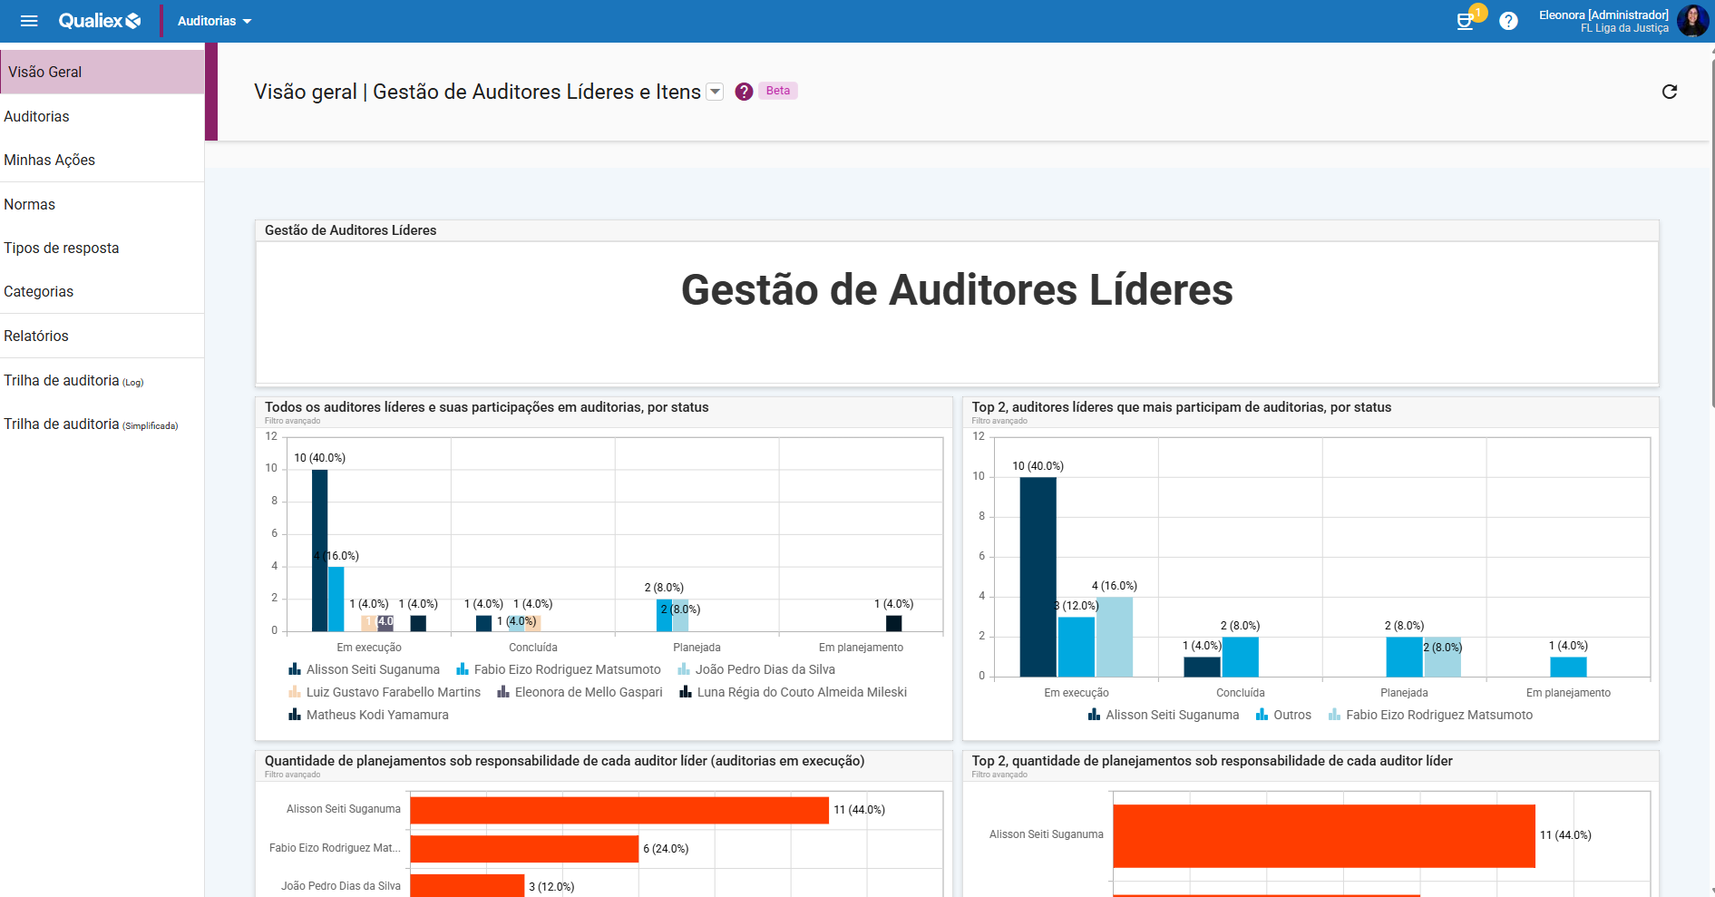Open the hamburger navigation menu

pos(29,21)
